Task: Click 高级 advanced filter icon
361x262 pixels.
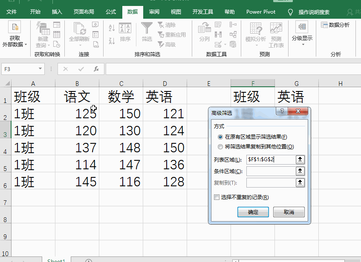Action: (161, 44)
